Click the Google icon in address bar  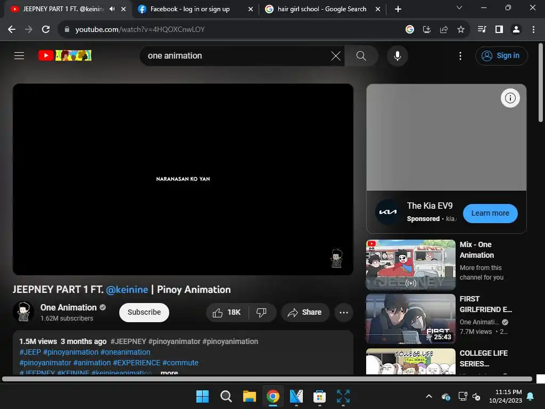409,30
